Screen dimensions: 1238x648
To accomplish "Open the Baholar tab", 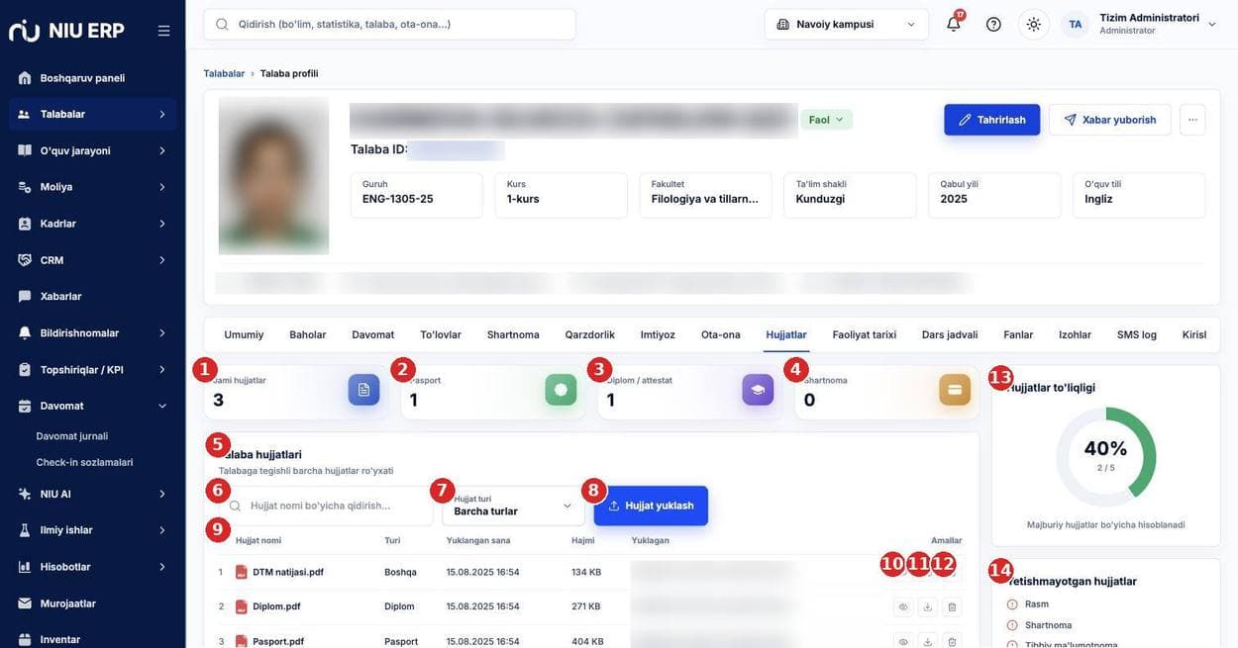I will point(308,334).
